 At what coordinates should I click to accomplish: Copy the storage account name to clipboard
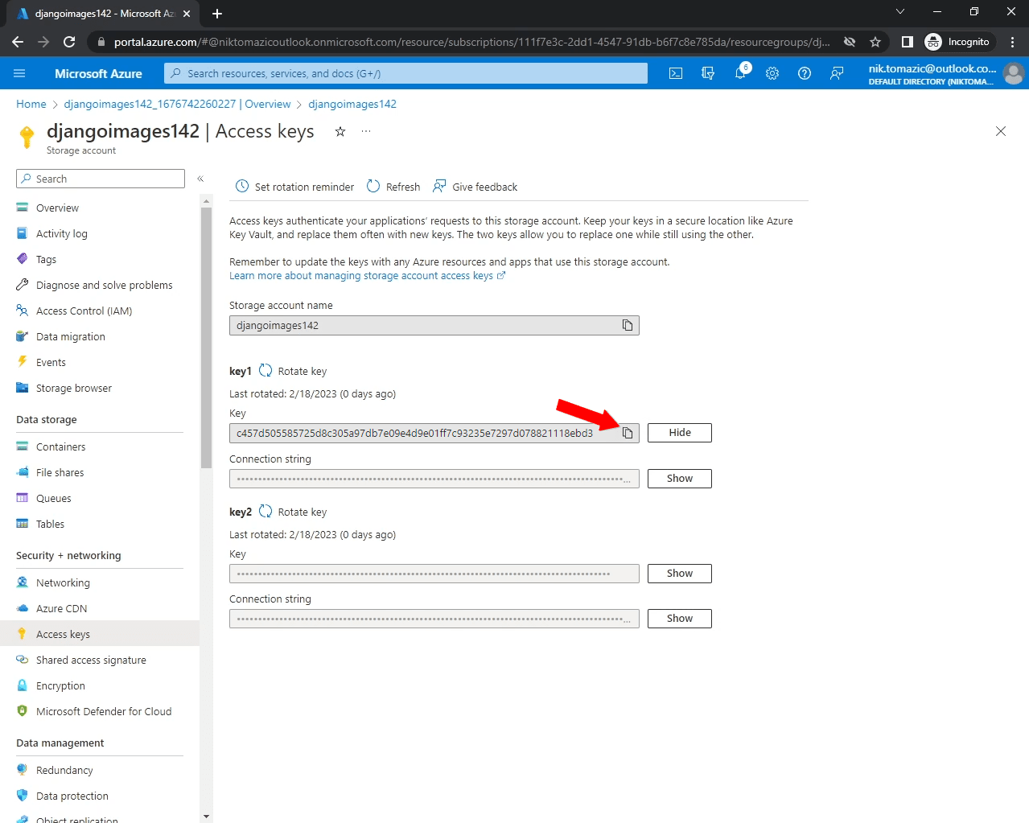(x=627, y=325)
